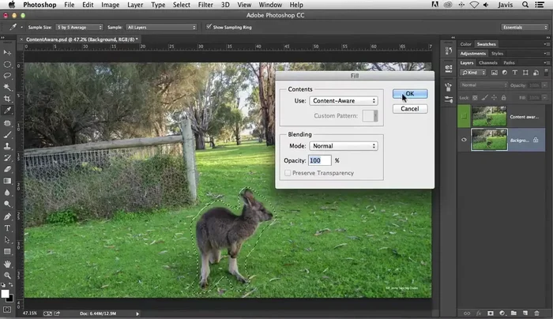Select the Eyedropper tool in the toolbar

[7, 111]
